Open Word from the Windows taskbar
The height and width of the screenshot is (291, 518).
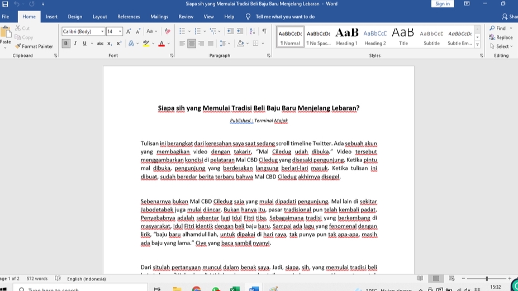click(254, 289)
